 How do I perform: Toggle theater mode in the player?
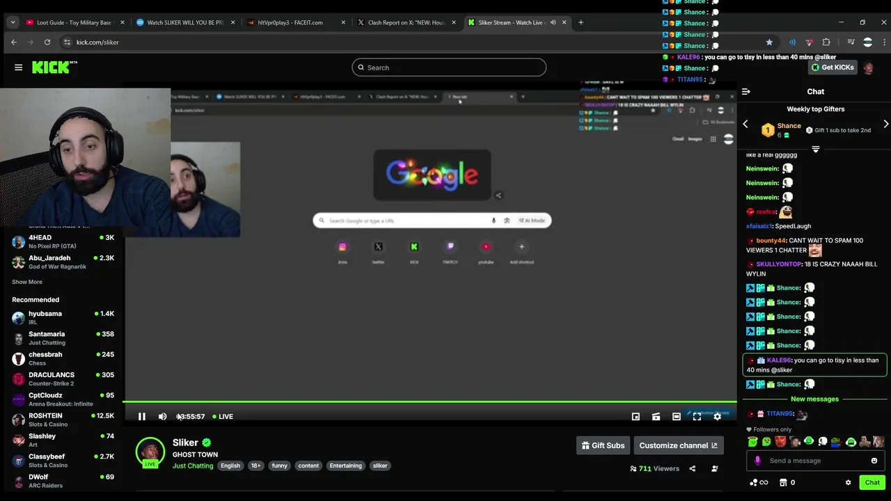pyautogui.click(x=676, y=416)
